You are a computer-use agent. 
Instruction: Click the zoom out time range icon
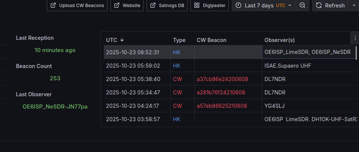coord(302,6)
